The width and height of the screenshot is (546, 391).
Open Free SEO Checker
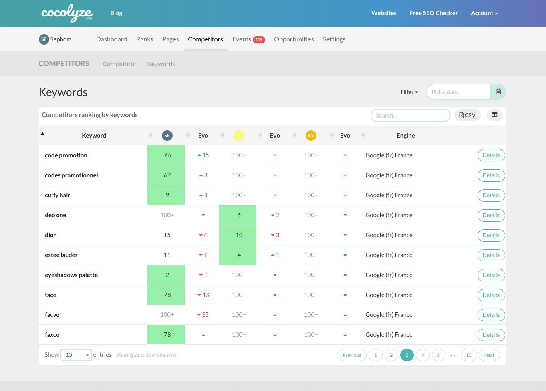pos(433,13)
